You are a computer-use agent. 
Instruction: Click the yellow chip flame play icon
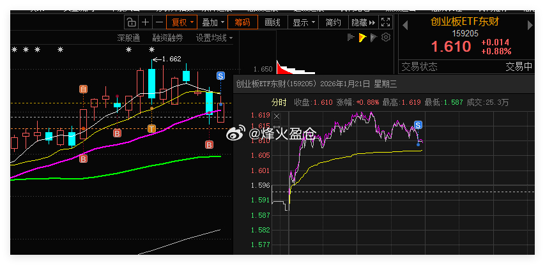[x=362, y=38]
